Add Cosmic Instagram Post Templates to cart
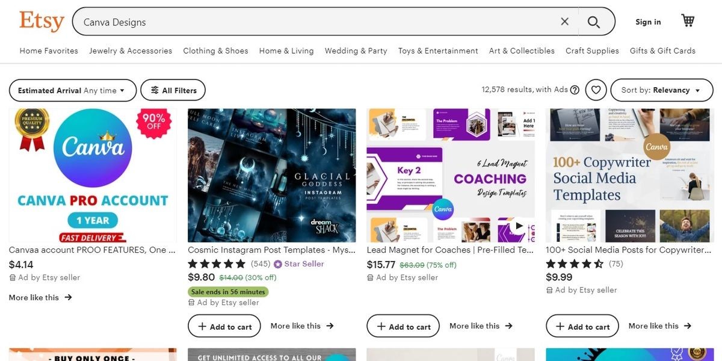 point(224,326)
